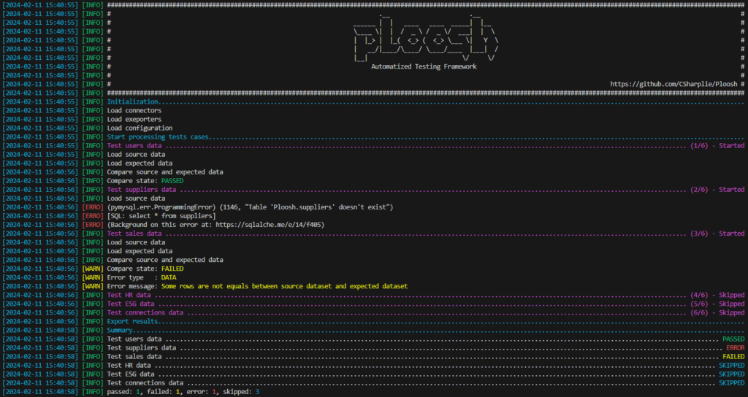The image size is (748, 397).
Task: Select the pymysql ProgrammingError message
Action: point(250,207)
